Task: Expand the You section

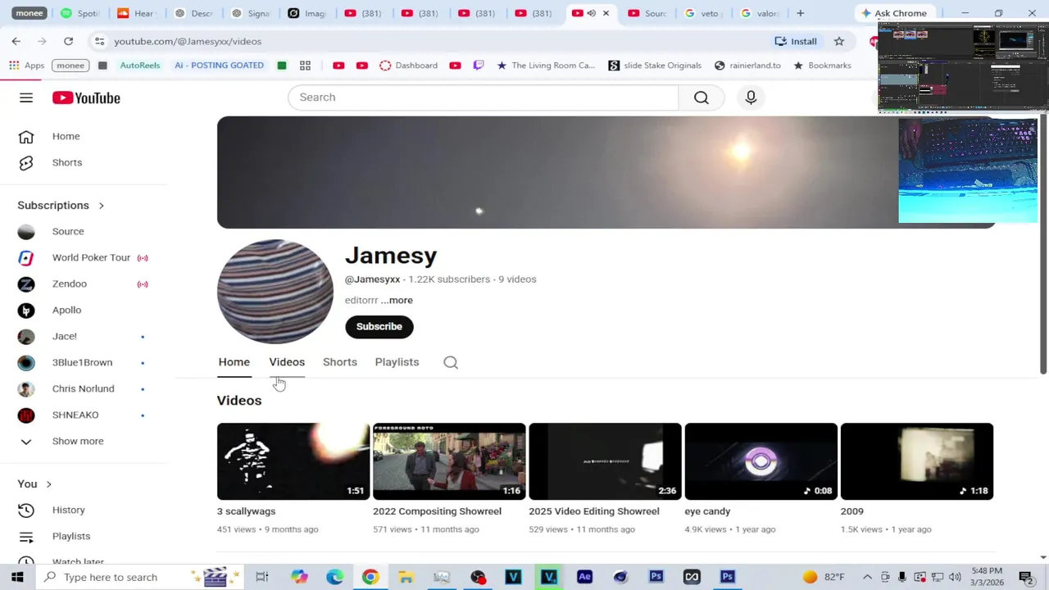Action: 34,483
